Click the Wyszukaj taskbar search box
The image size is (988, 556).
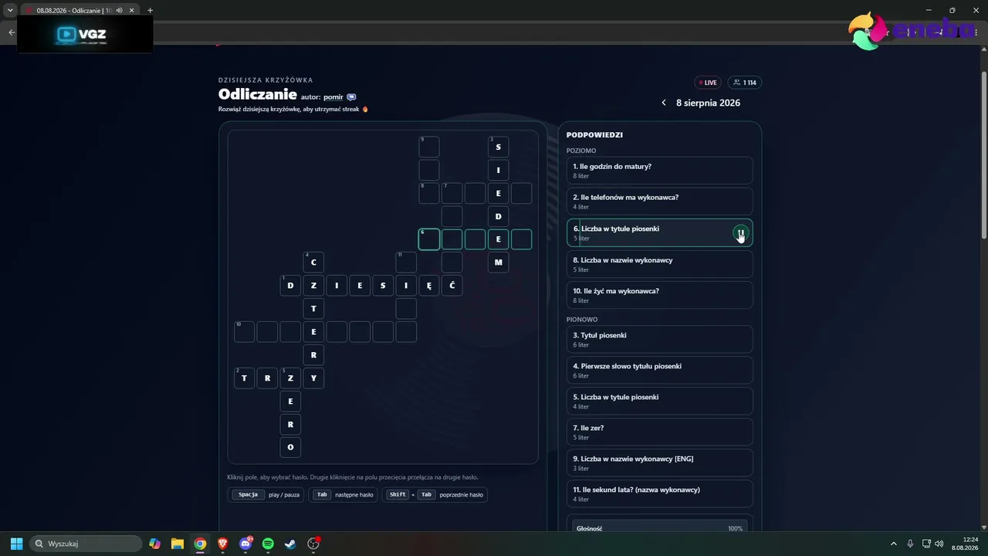tap(86, 544)
